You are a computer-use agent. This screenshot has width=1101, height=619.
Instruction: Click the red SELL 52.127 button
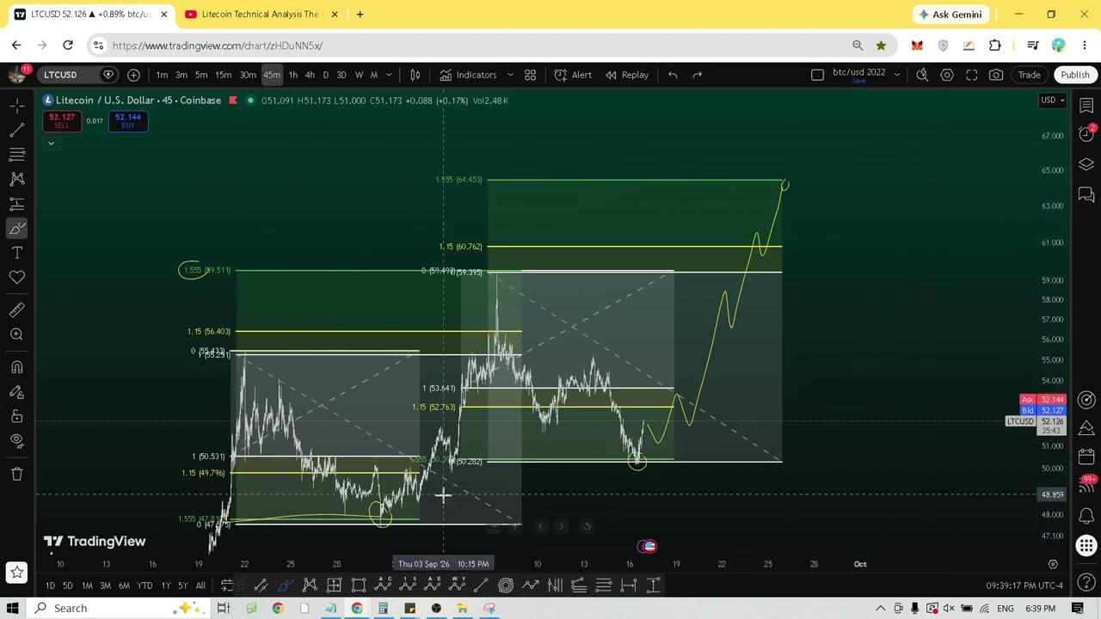[61, 121]
